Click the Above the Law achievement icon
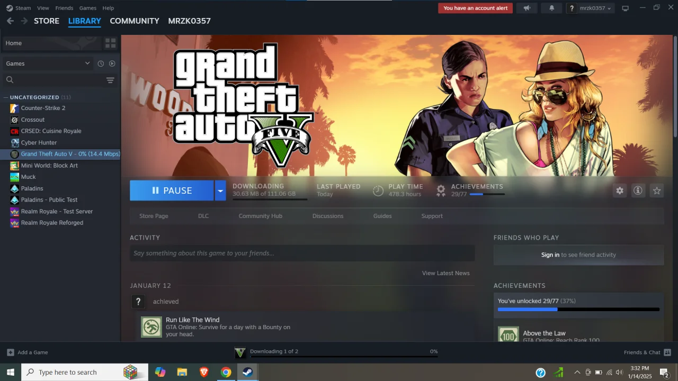Viewport: 678px width, 381px height. (508, 334)
